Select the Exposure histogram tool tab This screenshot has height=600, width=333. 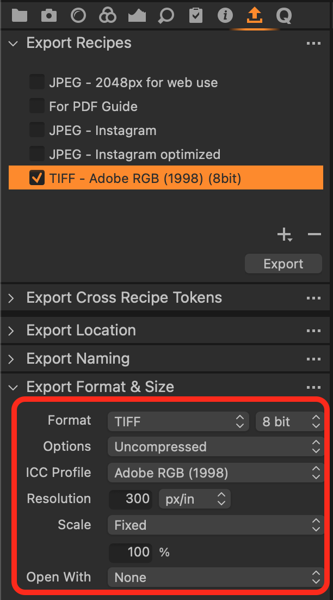pyautogui.click(x=137, y=15)
